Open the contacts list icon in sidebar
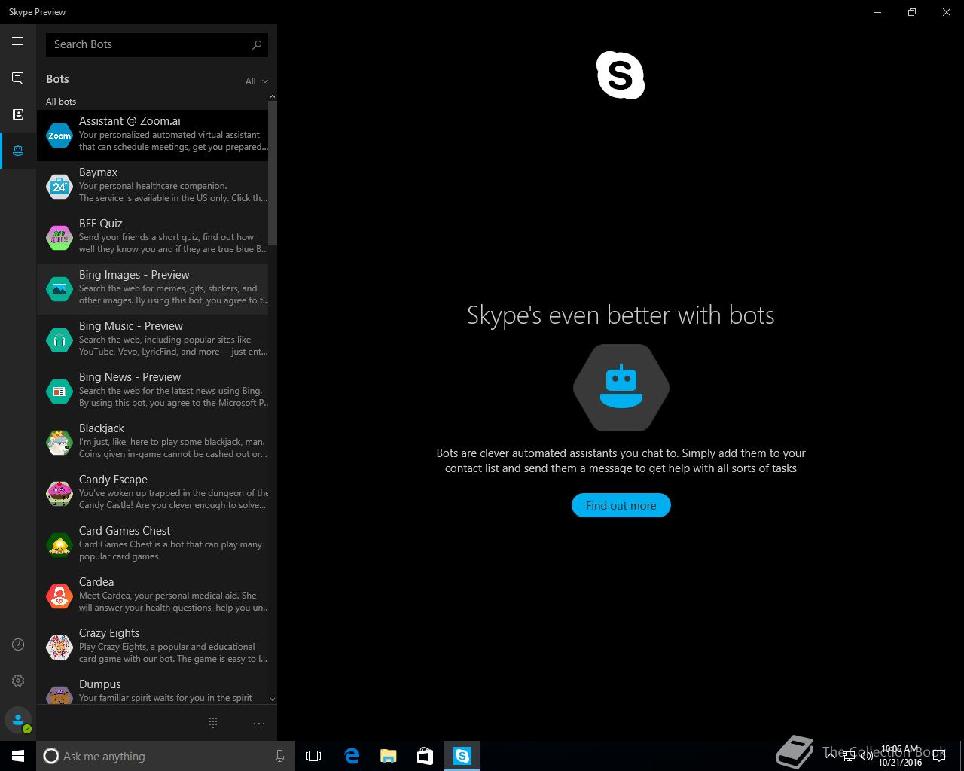964x771 pixels. pos(18,114)
